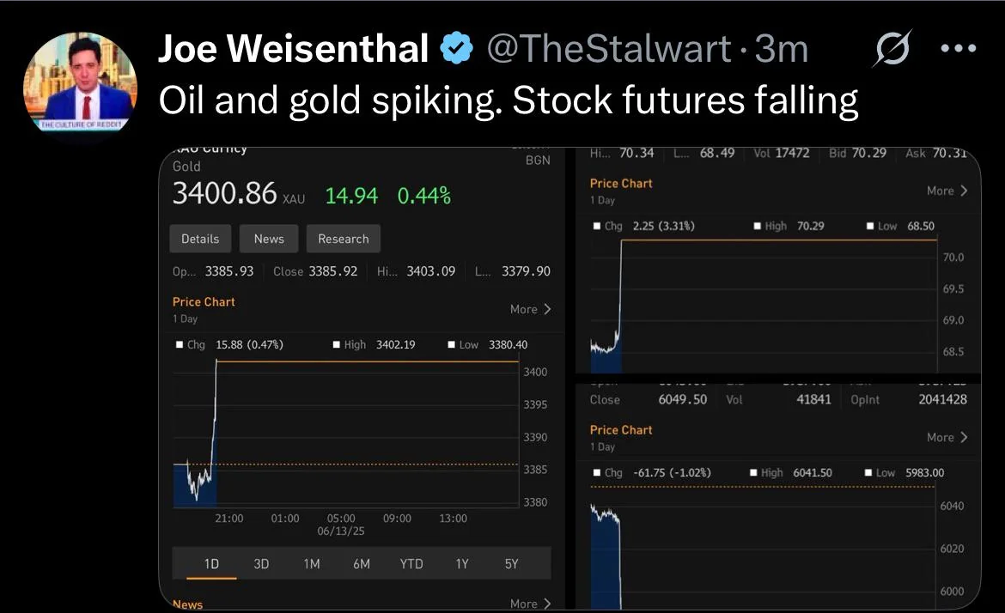Open the three-dot more options menu

pos(959,48)
